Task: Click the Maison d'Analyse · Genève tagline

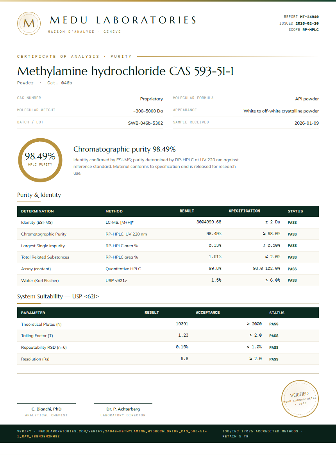Action: [x=84, y=32]
